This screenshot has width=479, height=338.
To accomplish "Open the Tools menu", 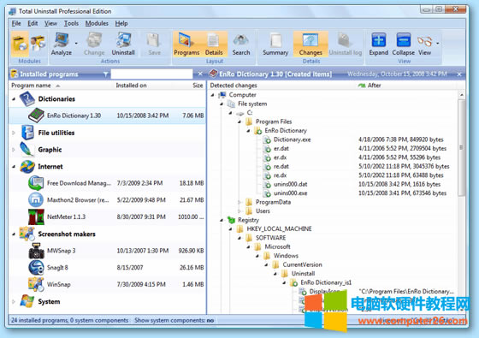I will 71,24.
